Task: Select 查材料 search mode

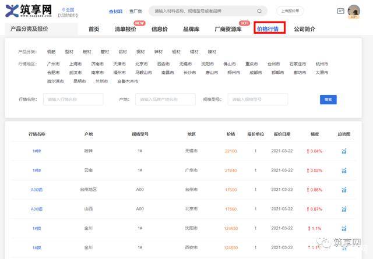Action: 116,11
